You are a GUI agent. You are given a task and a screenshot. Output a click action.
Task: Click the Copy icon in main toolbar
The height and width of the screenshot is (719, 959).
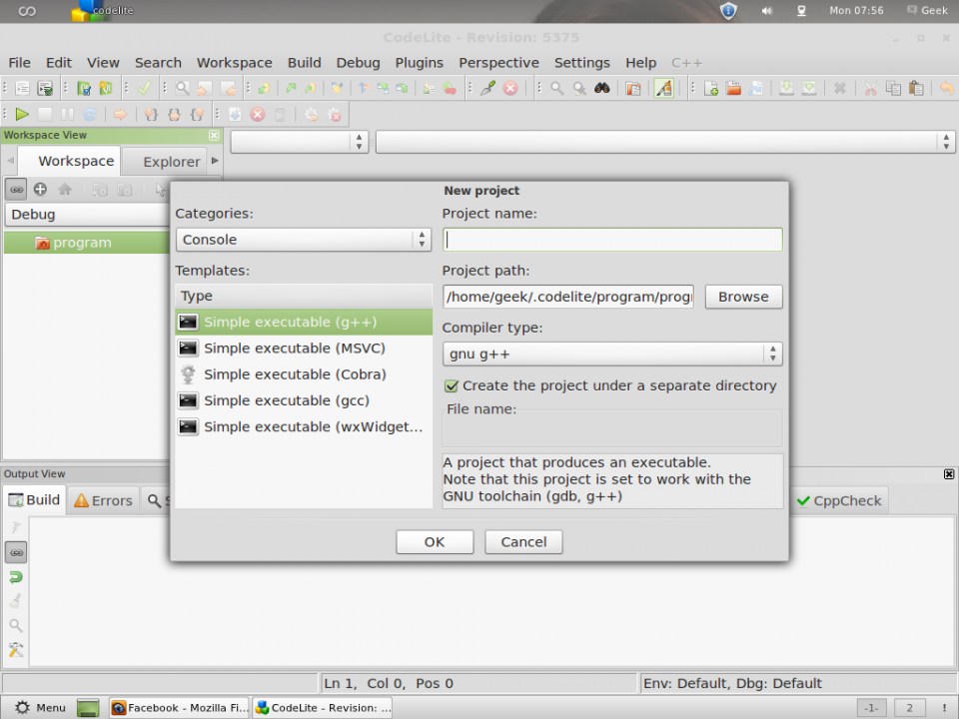893,88
